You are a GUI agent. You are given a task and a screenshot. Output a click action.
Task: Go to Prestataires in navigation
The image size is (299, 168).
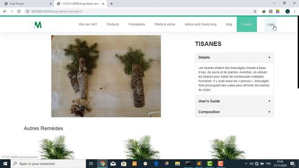pos(136,24)
